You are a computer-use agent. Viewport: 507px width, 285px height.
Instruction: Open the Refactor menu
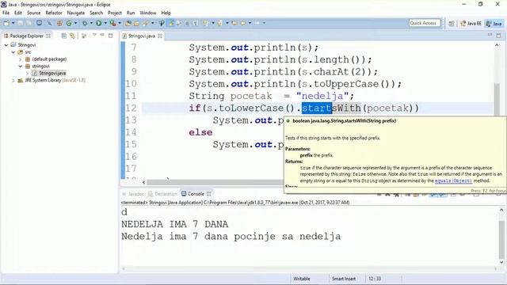click(54, 13)
